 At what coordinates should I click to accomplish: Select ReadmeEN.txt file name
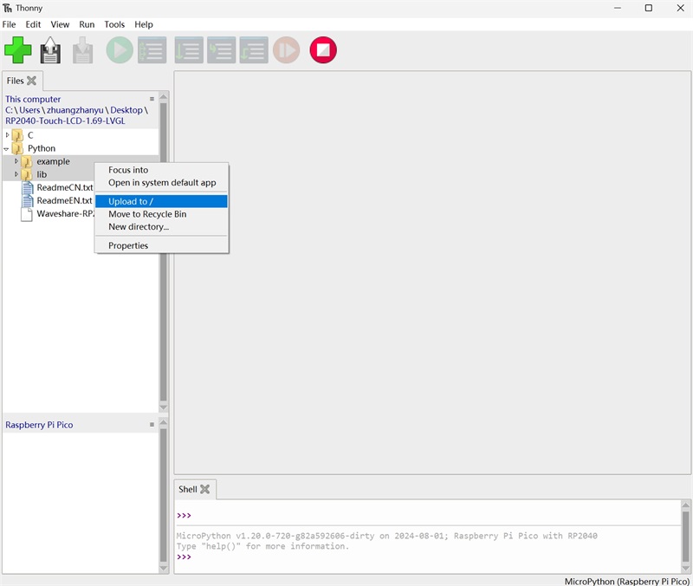[x=64, y=201]
